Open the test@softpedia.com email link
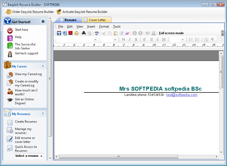 (x=182, y=95)
